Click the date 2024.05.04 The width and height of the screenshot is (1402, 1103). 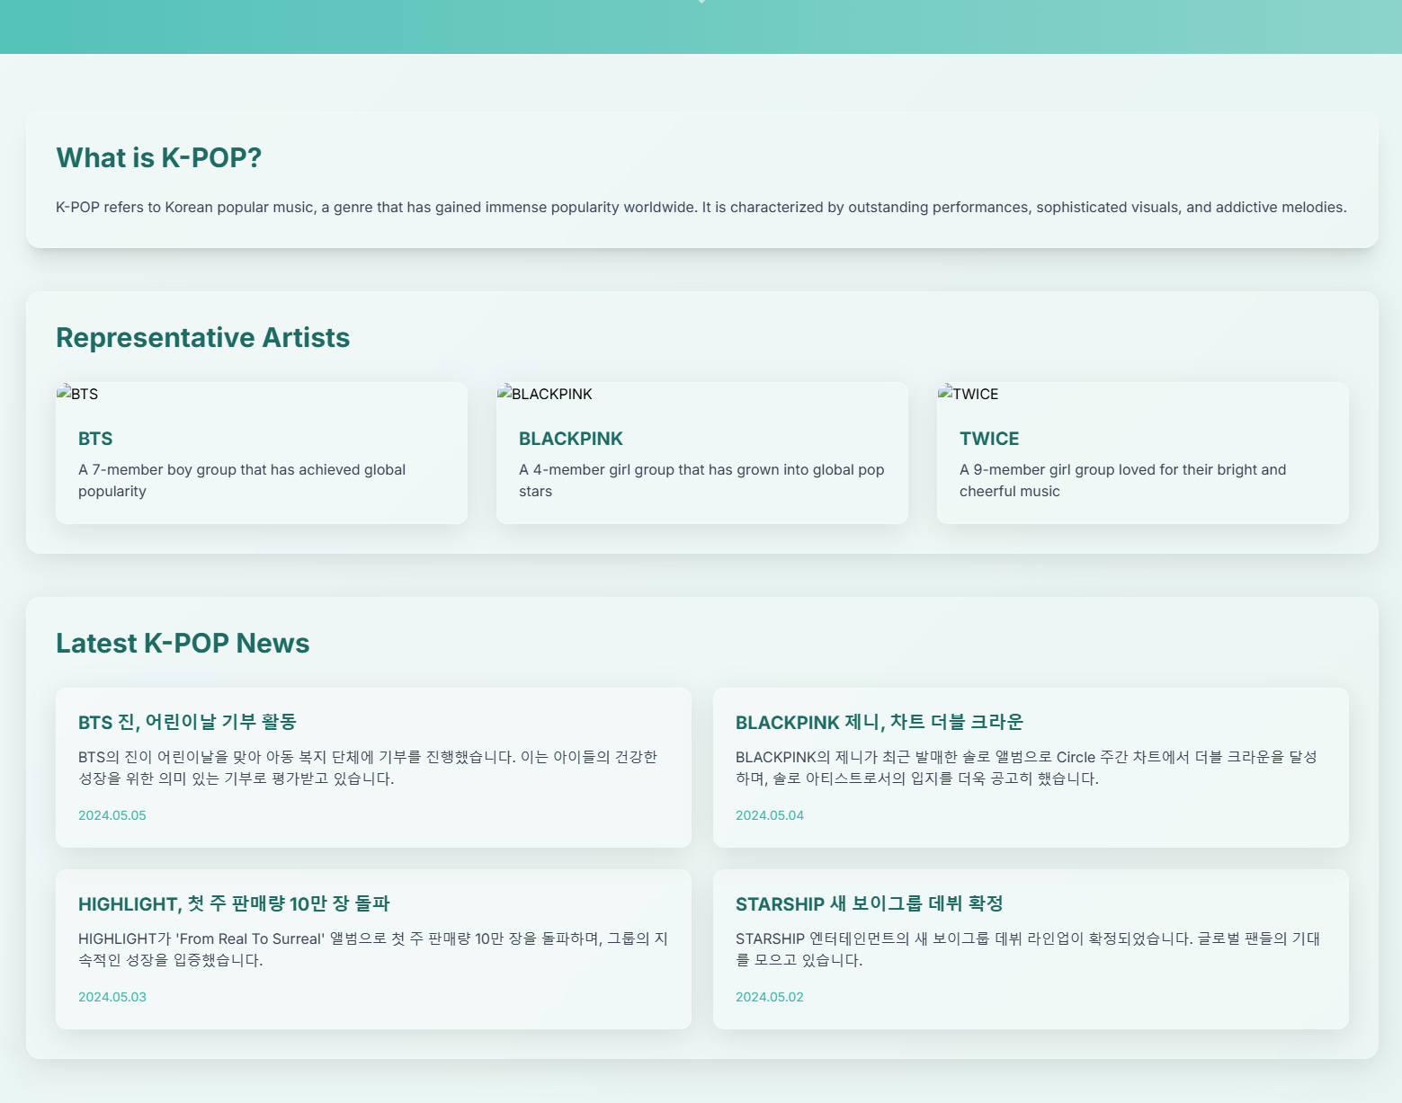(770, 815)
